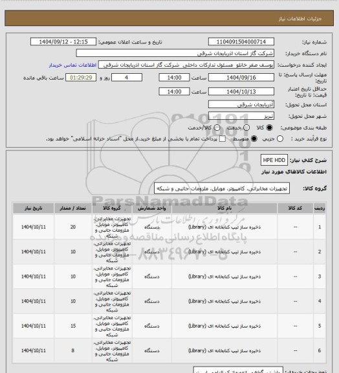Click the need number field 1104091504000714
The height and width of the screenshot is (373, 339).
[x=241, y=42]
